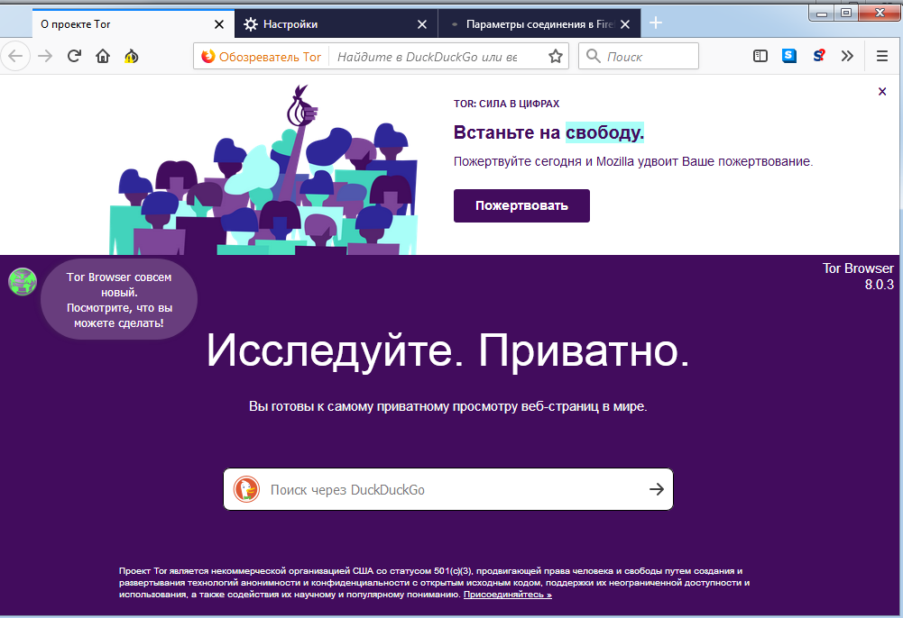
Task: Click the DuckDuckGo duck logo
Action: tap(246, 489)
